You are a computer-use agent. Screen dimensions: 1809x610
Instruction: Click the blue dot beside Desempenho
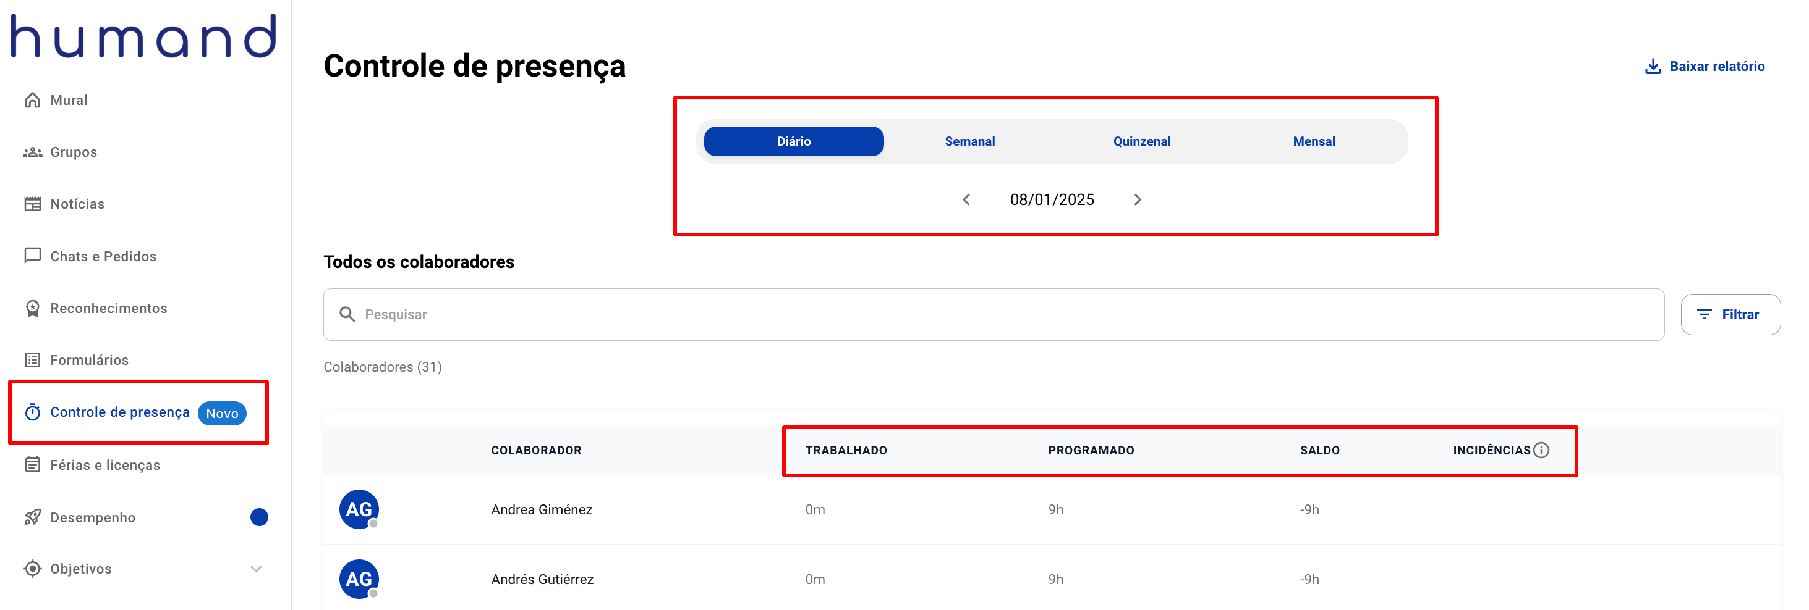259,517
